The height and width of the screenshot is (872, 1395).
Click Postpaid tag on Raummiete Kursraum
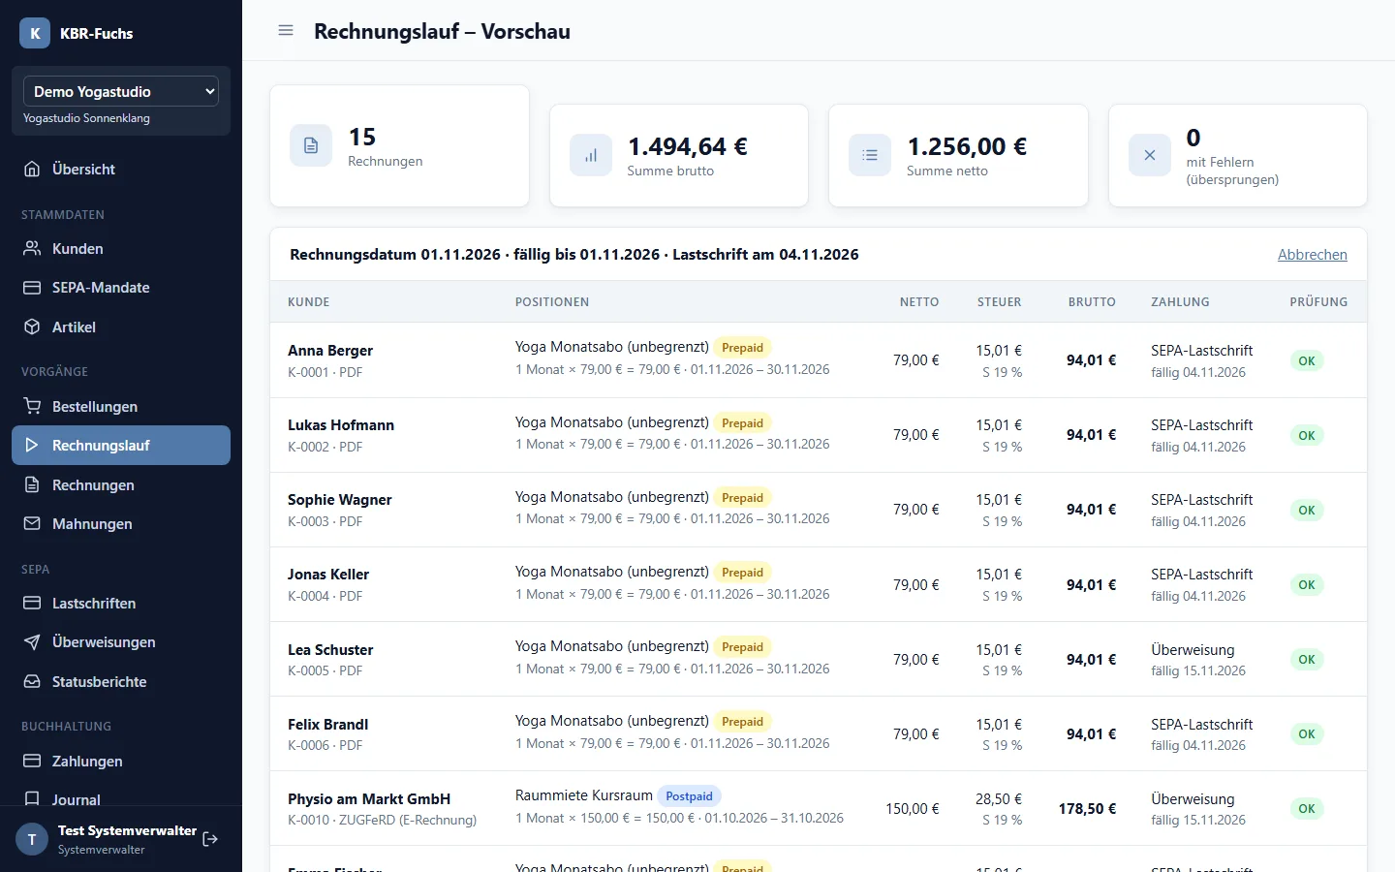click(689, 796)
